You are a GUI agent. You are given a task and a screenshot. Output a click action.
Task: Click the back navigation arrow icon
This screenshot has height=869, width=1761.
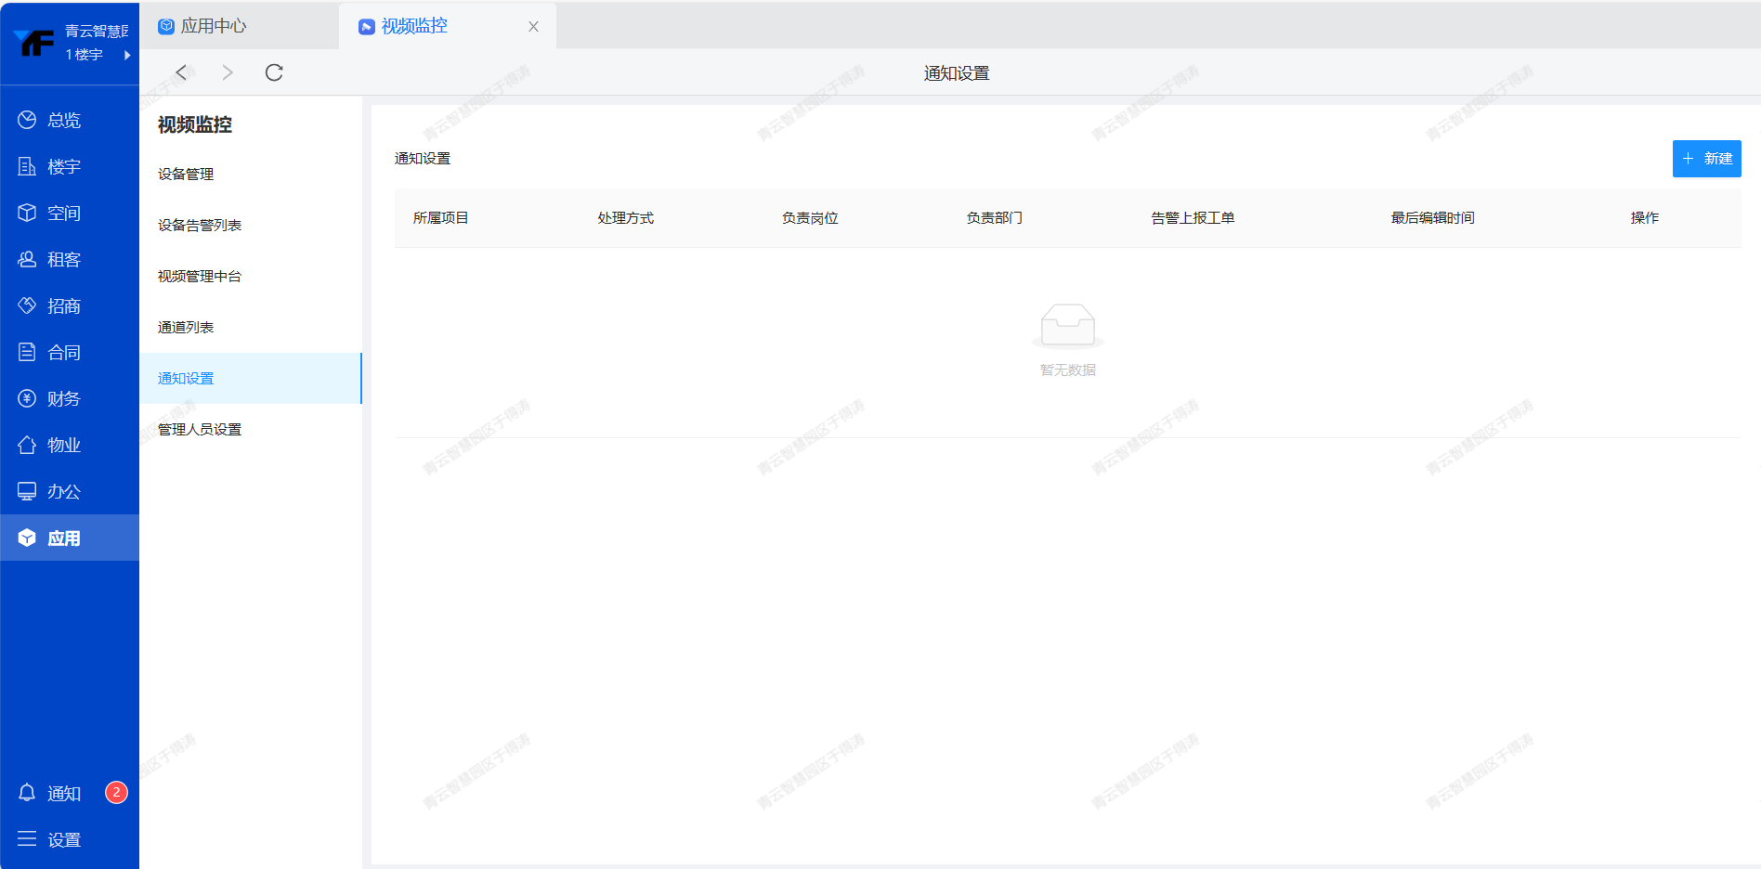tap(181, 72)
